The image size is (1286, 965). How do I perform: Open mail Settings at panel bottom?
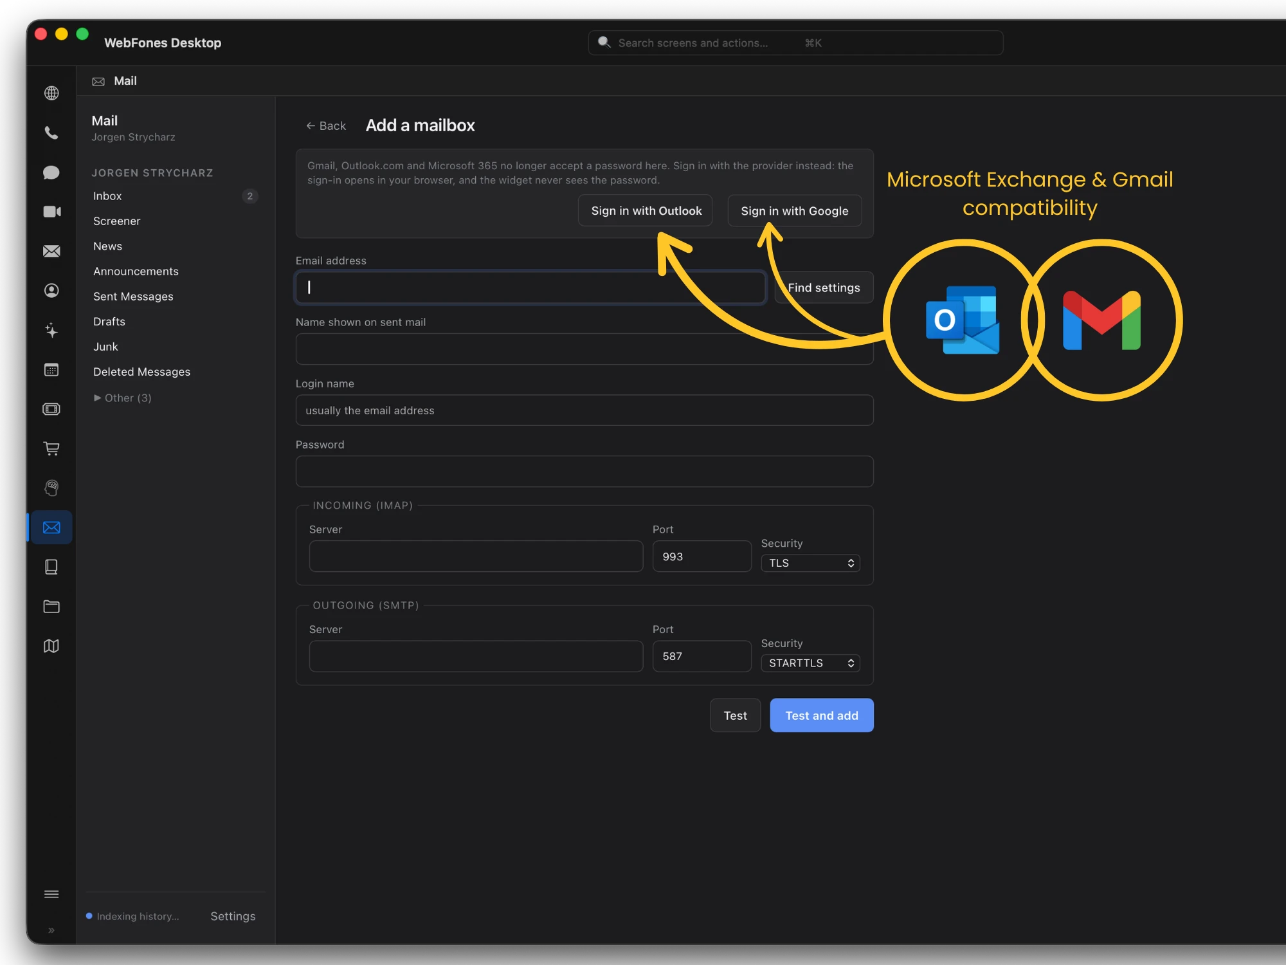click(x=233, y=916)
